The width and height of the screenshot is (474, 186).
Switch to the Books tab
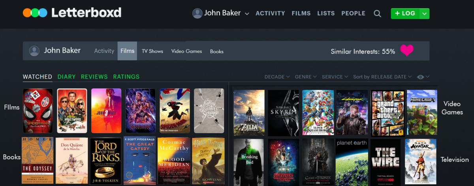[x=216, y=51]
